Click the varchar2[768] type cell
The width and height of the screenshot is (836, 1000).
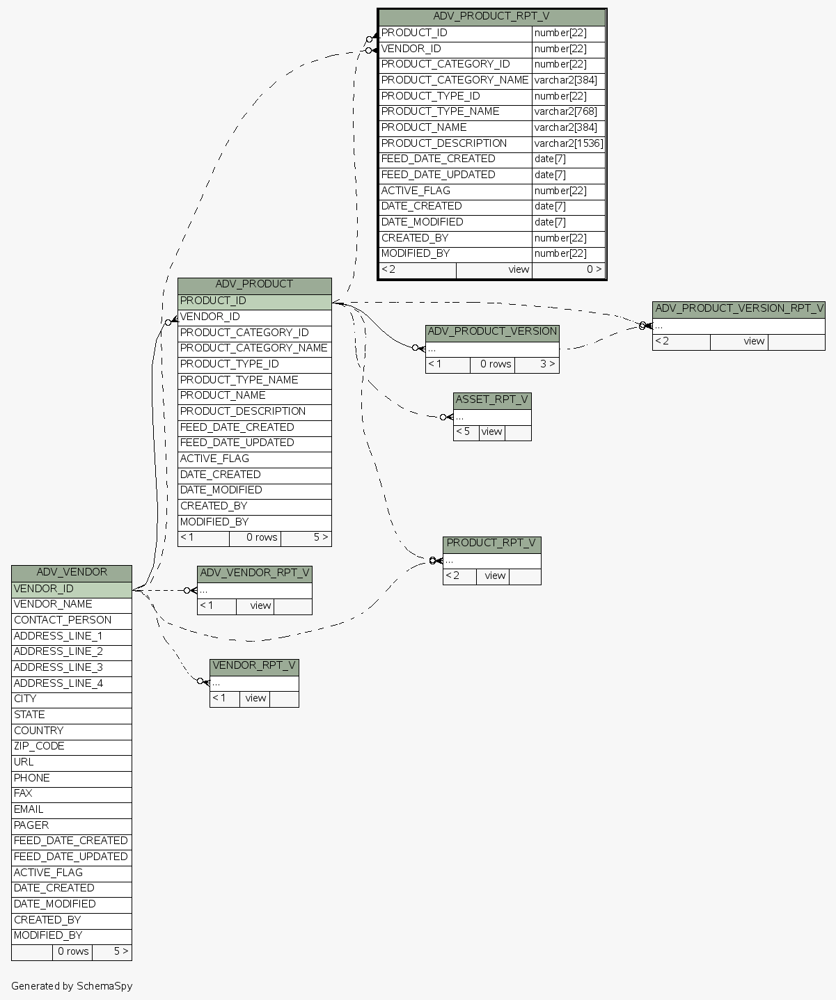[569, 112]
